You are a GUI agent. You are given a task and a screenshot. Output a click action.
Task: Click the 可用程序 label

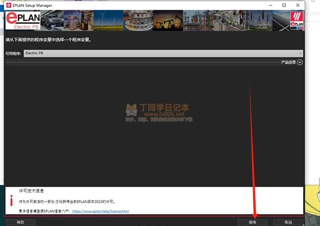click(13, 54)
